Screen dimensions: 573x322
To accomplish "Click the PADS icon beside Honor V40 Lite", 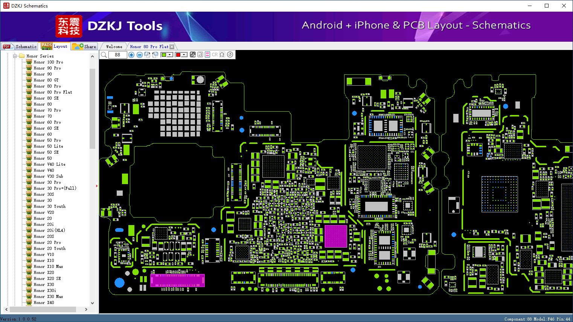I will [x=29, y=164].
